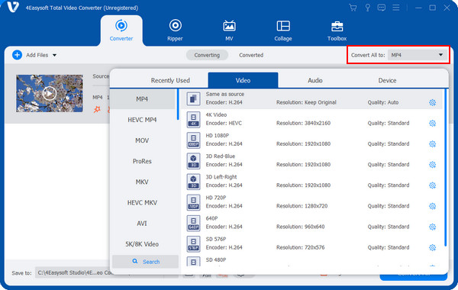Click the preset list vertical scrollbar
This screenshot has width=458, height=290.
pos(446,168)
